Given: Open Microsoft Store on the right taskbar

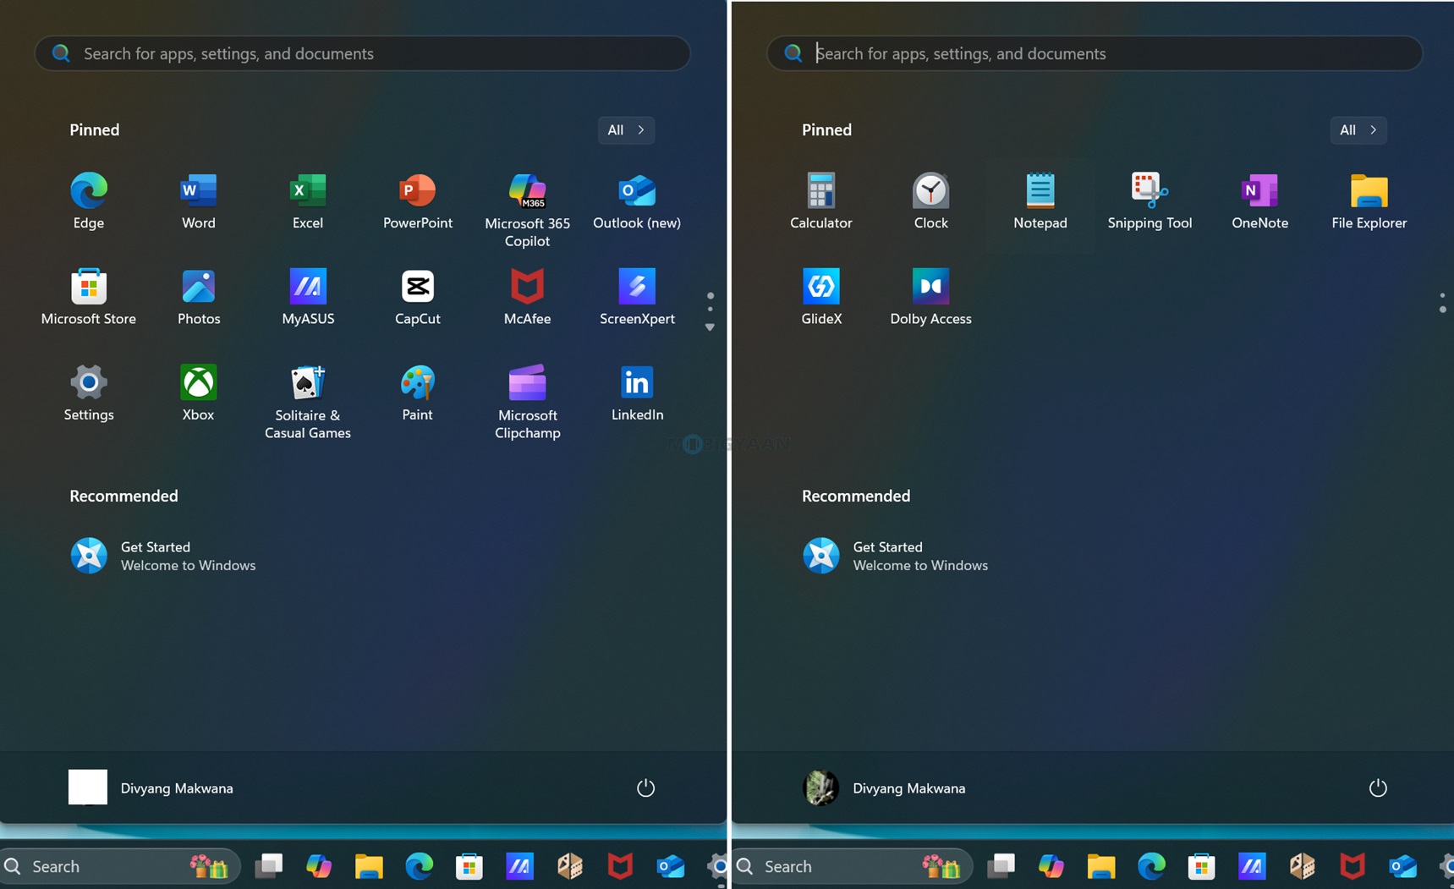Looking at the screenshot, I should tap(1202, 866).
